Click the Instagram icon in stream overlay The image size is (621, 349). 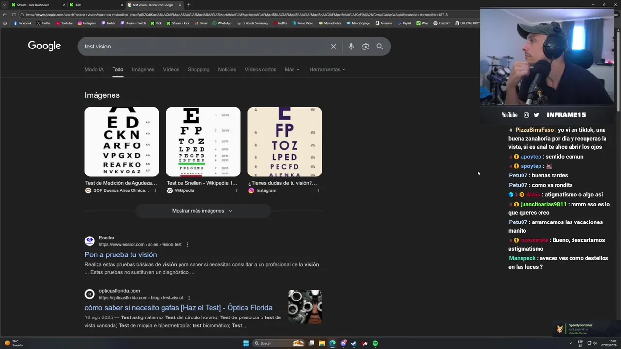point(526,115)
